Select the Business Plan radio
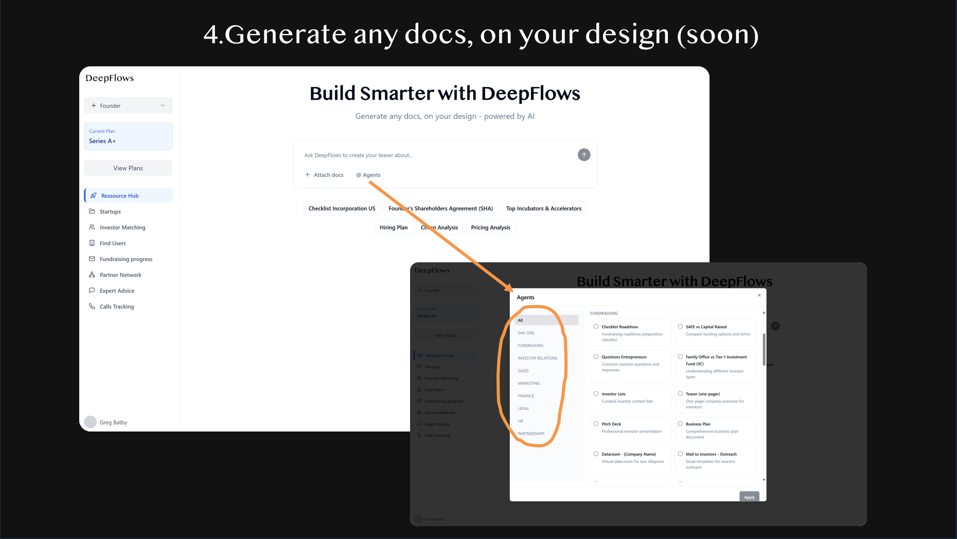 point(680,424)
